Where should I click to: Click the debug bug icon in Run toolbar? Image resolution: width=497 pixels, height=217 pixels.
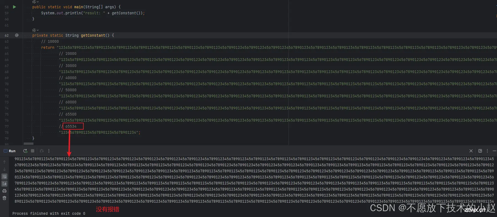(x=42, y=151)
